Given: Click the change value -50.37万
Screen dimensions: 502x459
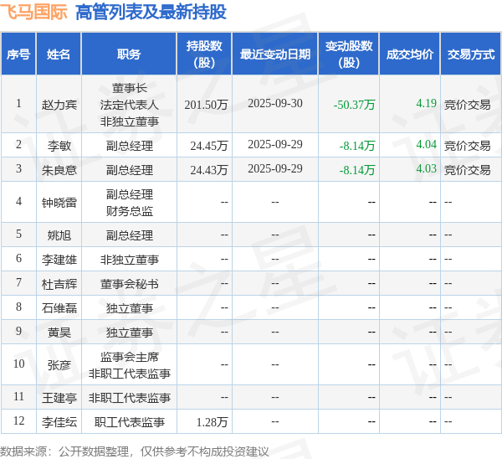Looking at the screenshot, I should 354,105.
